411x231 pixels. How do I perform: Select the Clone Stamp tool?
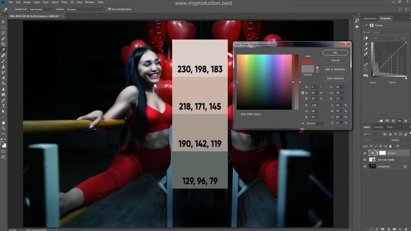pos(3,67)
